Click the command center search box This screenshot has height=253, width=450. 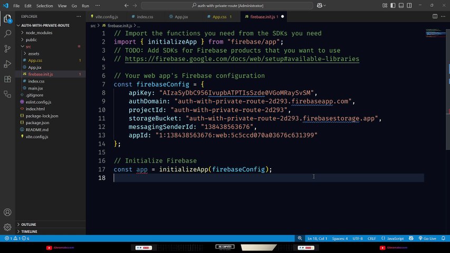tap(227, 5)
